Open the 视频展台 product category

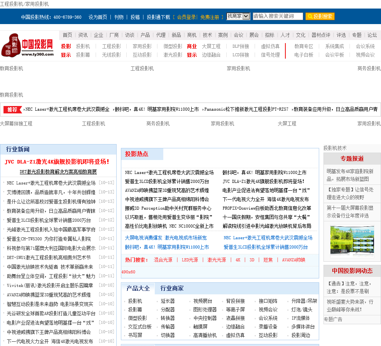click(203, 301)
